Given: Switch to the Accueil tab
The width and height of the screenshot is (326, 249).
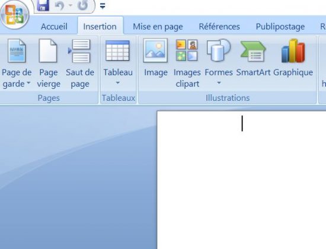Looking at the screenshot, I should pyautogui.click(x=54, y=27).
